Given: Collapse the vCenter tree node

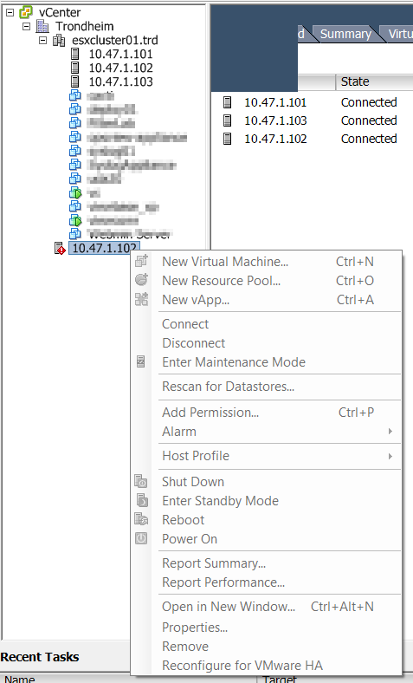Looking at the screenshot, I should [10, 13].
